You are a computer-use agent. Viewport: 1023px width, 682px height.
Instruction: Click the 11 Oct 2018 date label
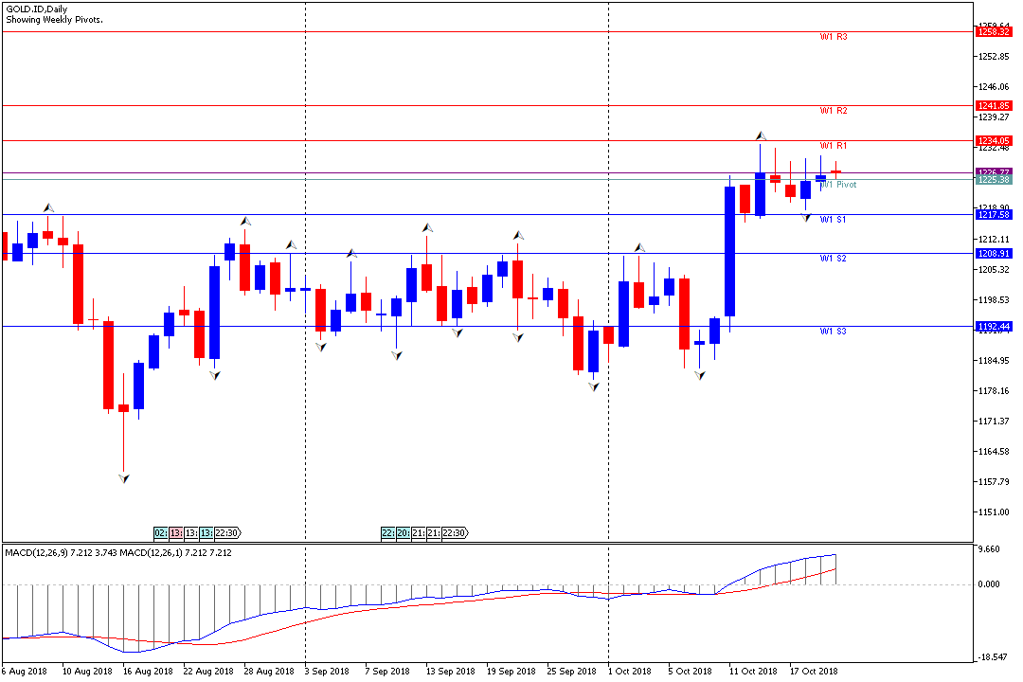pos(753,671)
